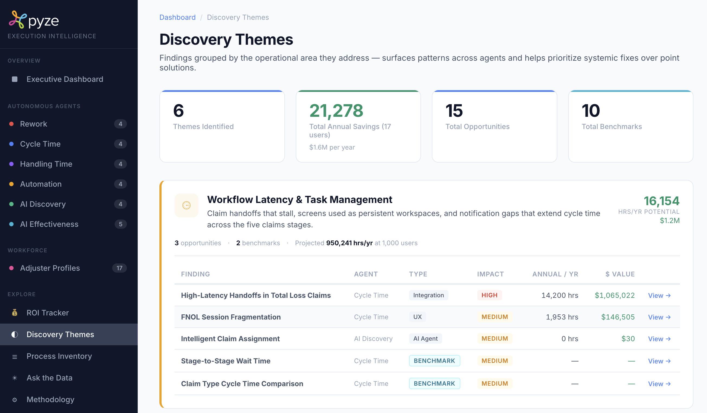707x413 pixels.
Task: Click the HIGH impact badge
Action: click(x=489, y=295)
